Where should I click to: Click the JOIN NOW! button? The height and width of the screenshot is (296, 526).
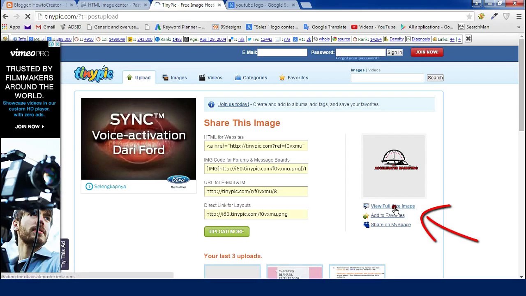coord(427,52)
